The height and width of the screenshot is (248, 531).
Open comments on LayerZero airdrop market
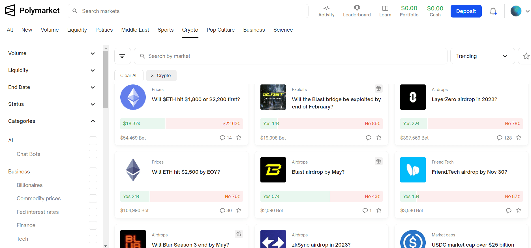(x=504, y=138)
